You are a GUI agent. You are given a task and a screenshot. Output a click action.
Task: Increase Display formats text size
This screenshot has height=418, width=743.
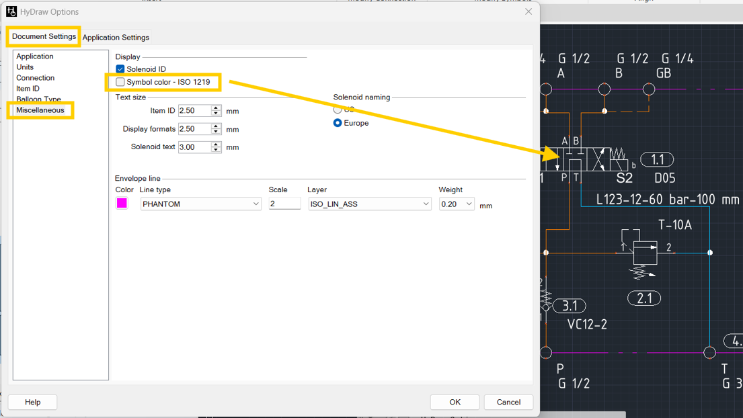216,126
